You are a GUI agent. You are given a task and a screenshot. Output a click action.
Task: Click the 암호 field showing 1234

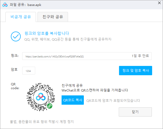pos(29,71)
